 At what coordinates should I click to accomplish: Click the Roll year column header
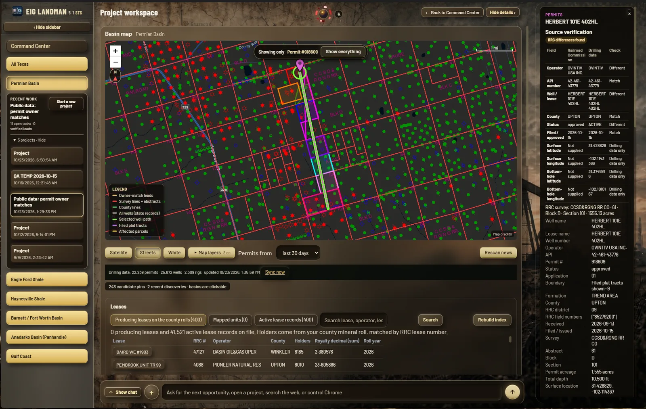point(372,341)
